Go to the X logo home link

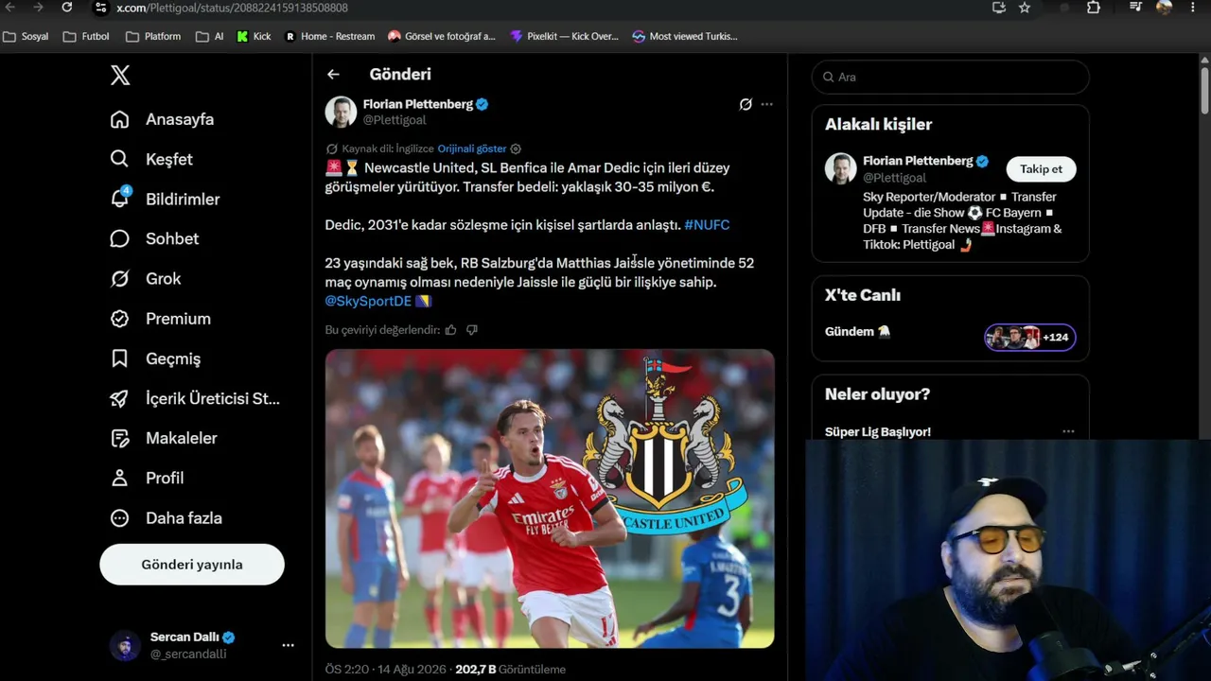pyautogui.click(x=120, y=76)
